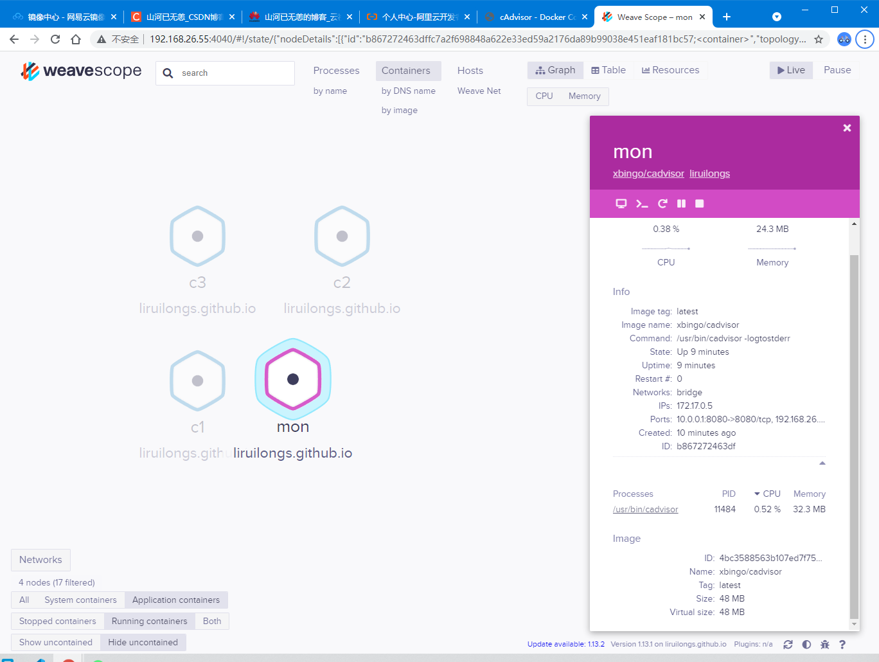Show All containers filter
Screen dimensions: 879x662
[24, 600]
